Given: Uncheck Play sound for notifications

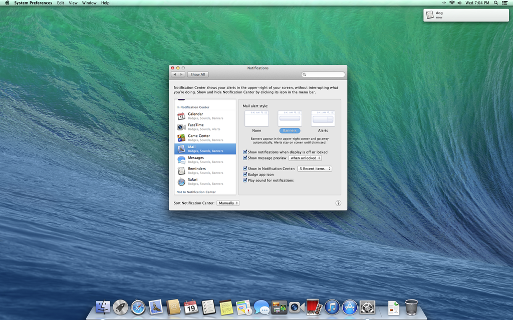Looking at the screenshot, I should tap(245, 180).
